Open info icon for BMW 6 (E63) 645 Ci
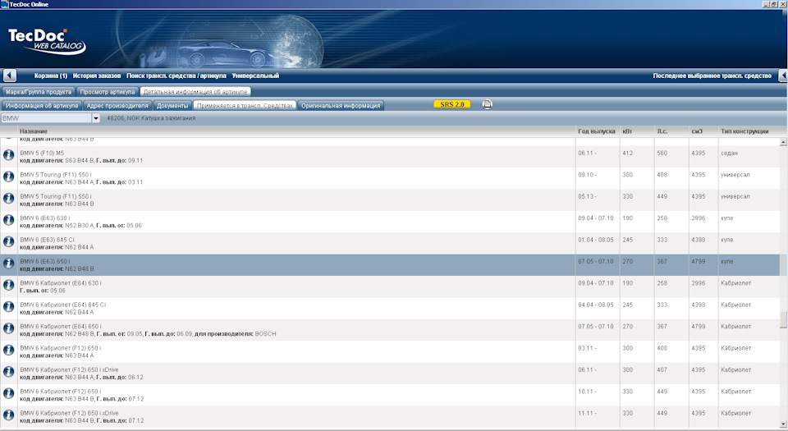 tap(9, 242)
